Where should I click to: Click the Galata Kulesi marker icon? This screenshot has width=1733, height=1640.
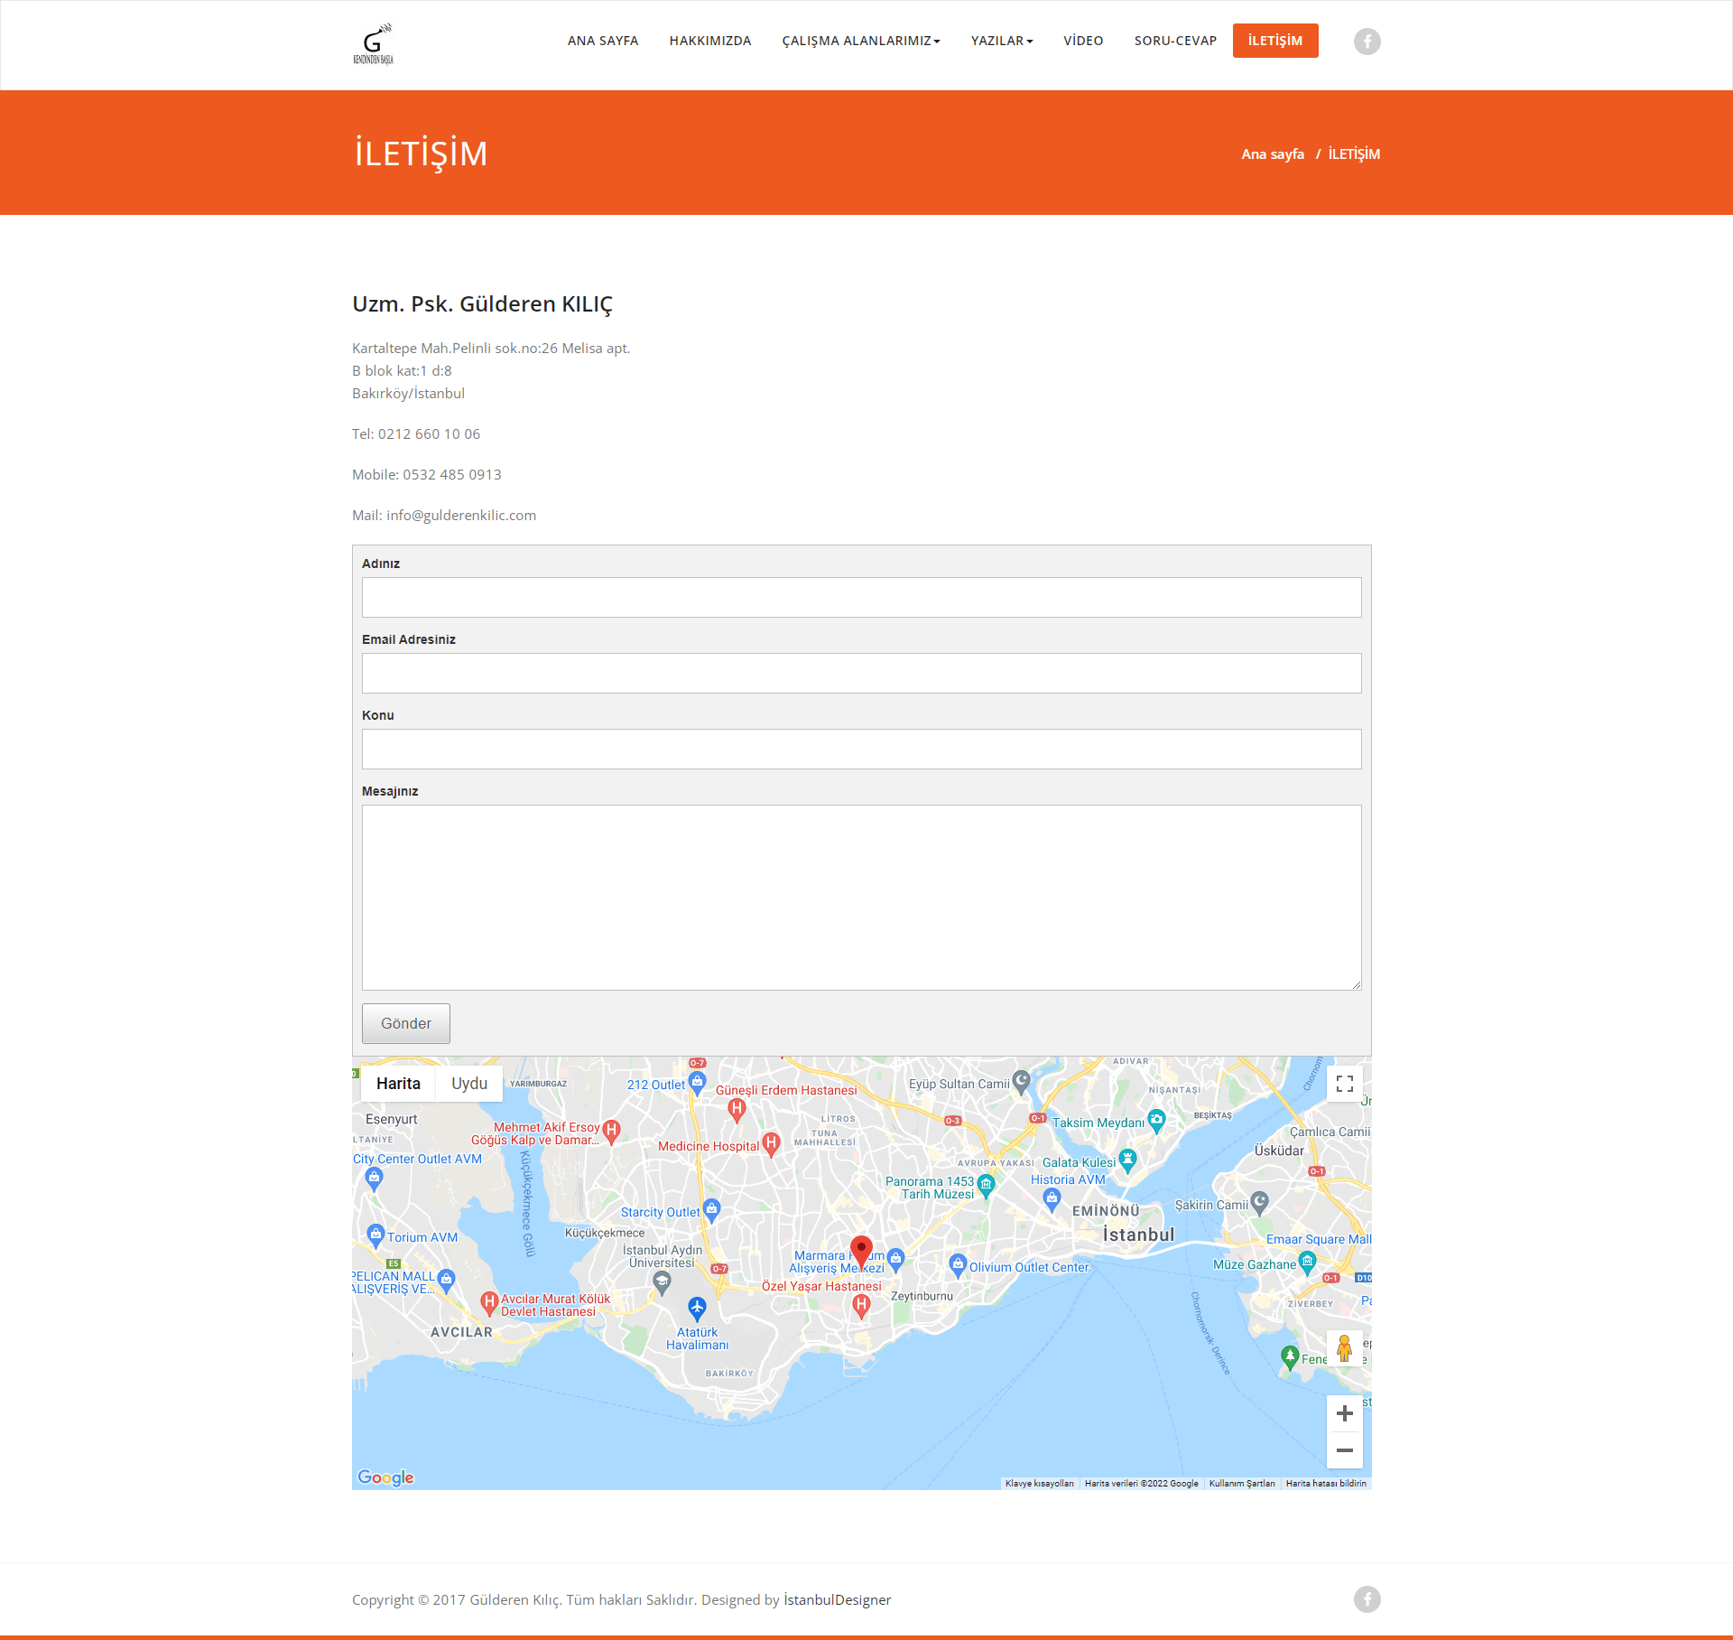pos(1127,1160)
